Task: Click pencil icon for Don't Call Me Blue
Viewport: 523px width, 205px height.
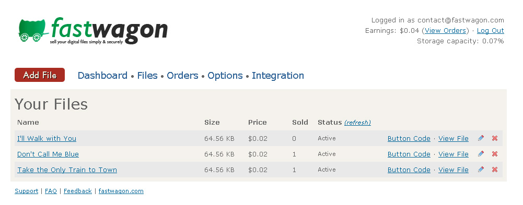Action: (481, 154)
